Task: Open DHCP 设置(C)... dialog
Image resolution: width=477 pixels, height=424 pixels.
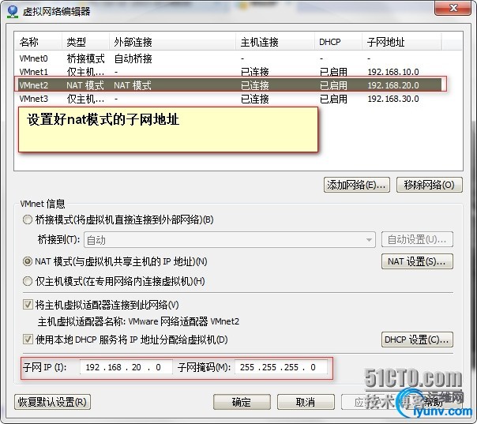Action: 417,340
